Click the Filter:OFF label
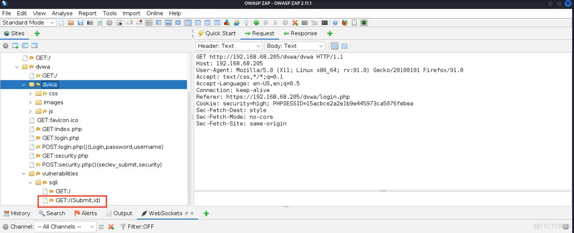 [141, 226]
